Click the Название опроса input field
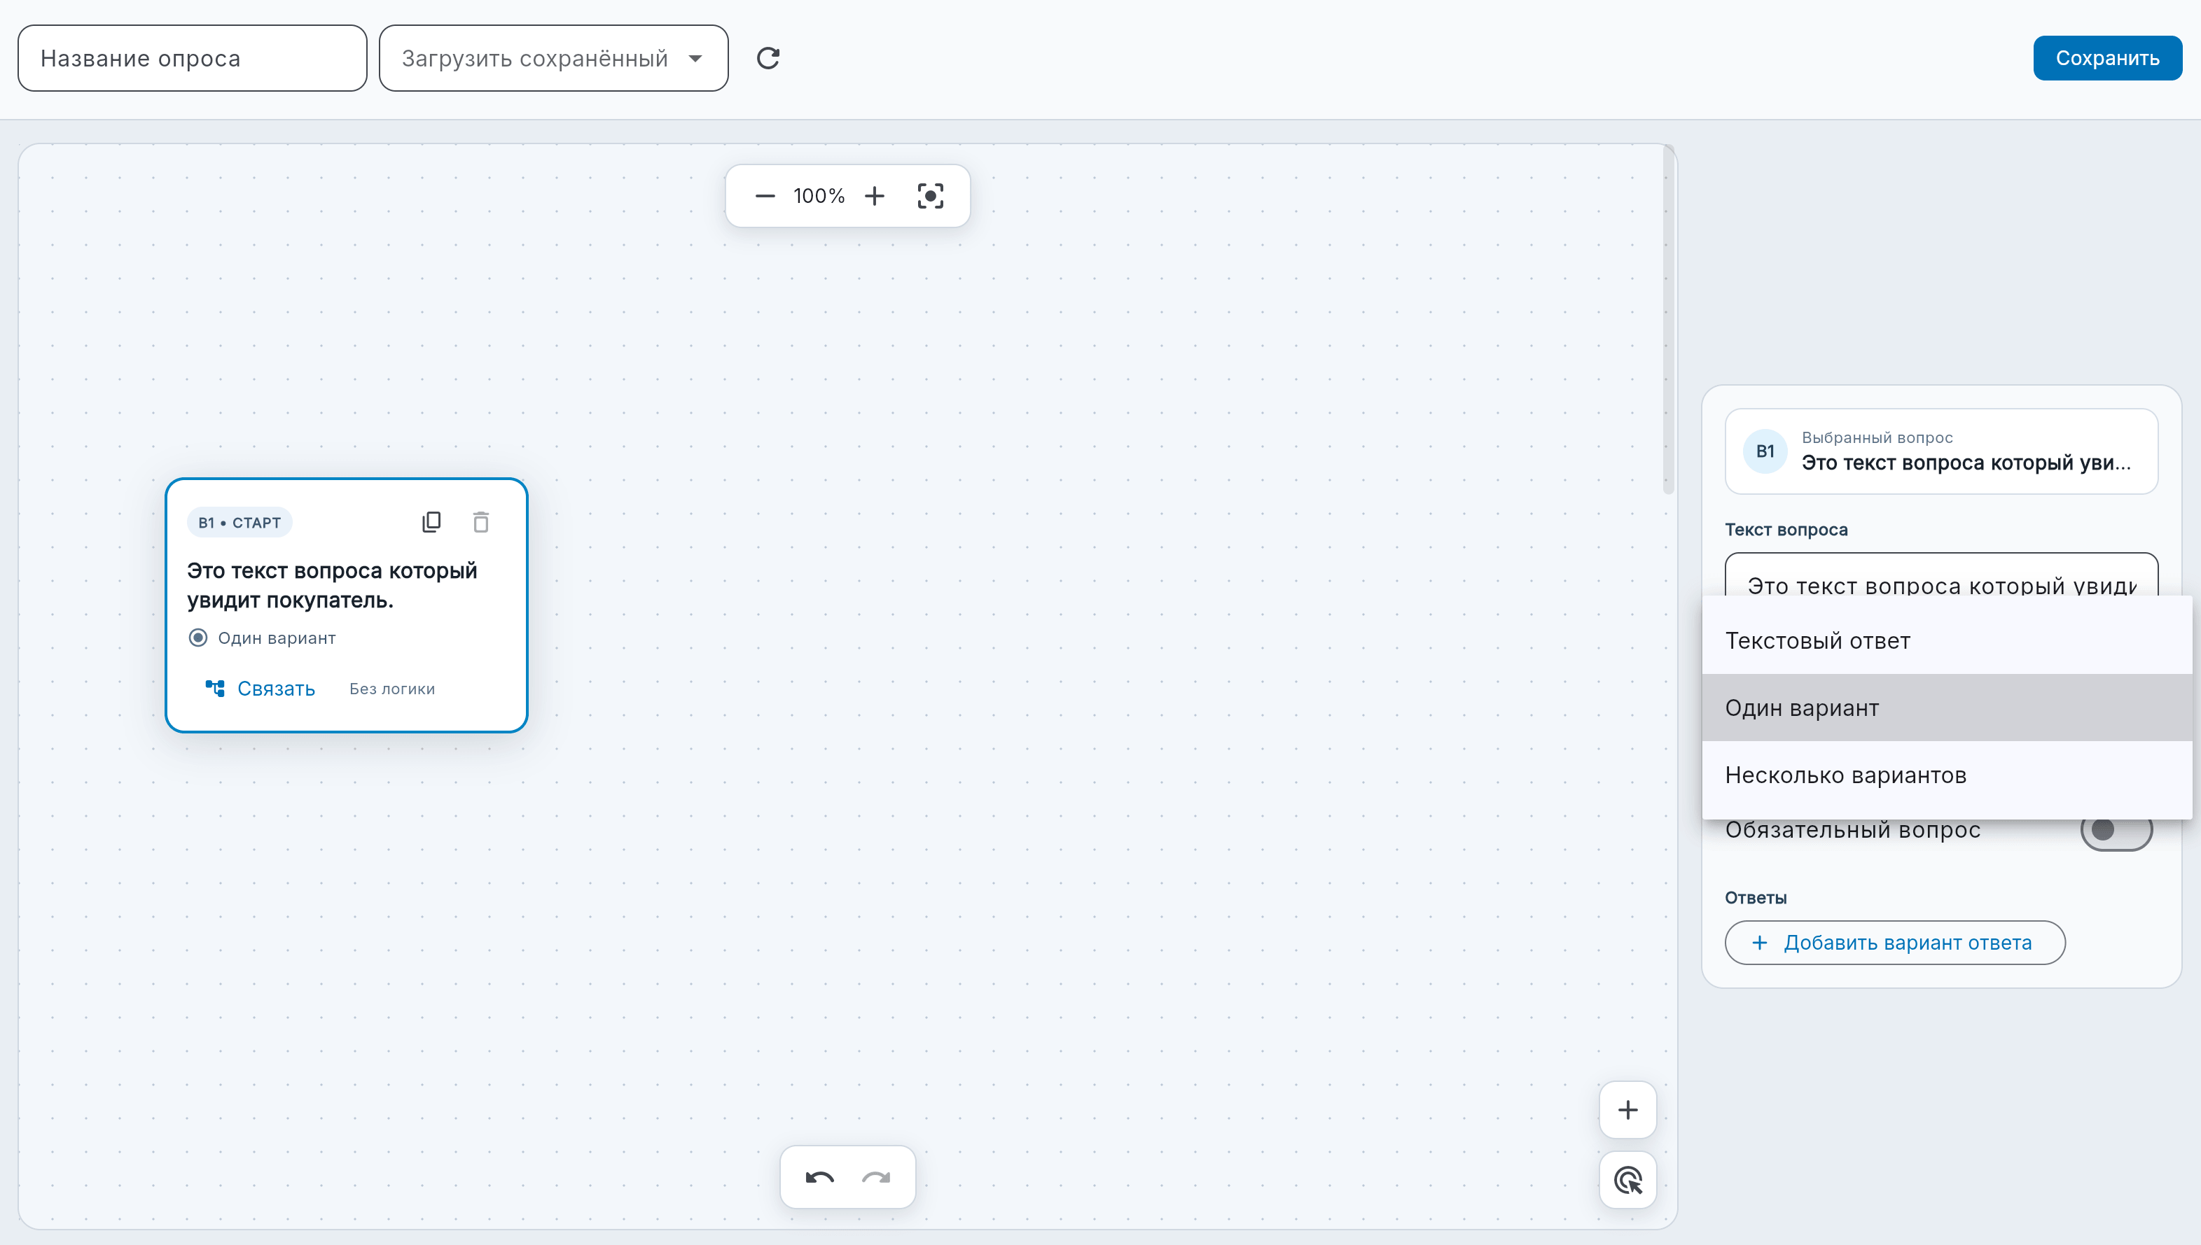The image size is (2201, 1245). click(193, 58)
